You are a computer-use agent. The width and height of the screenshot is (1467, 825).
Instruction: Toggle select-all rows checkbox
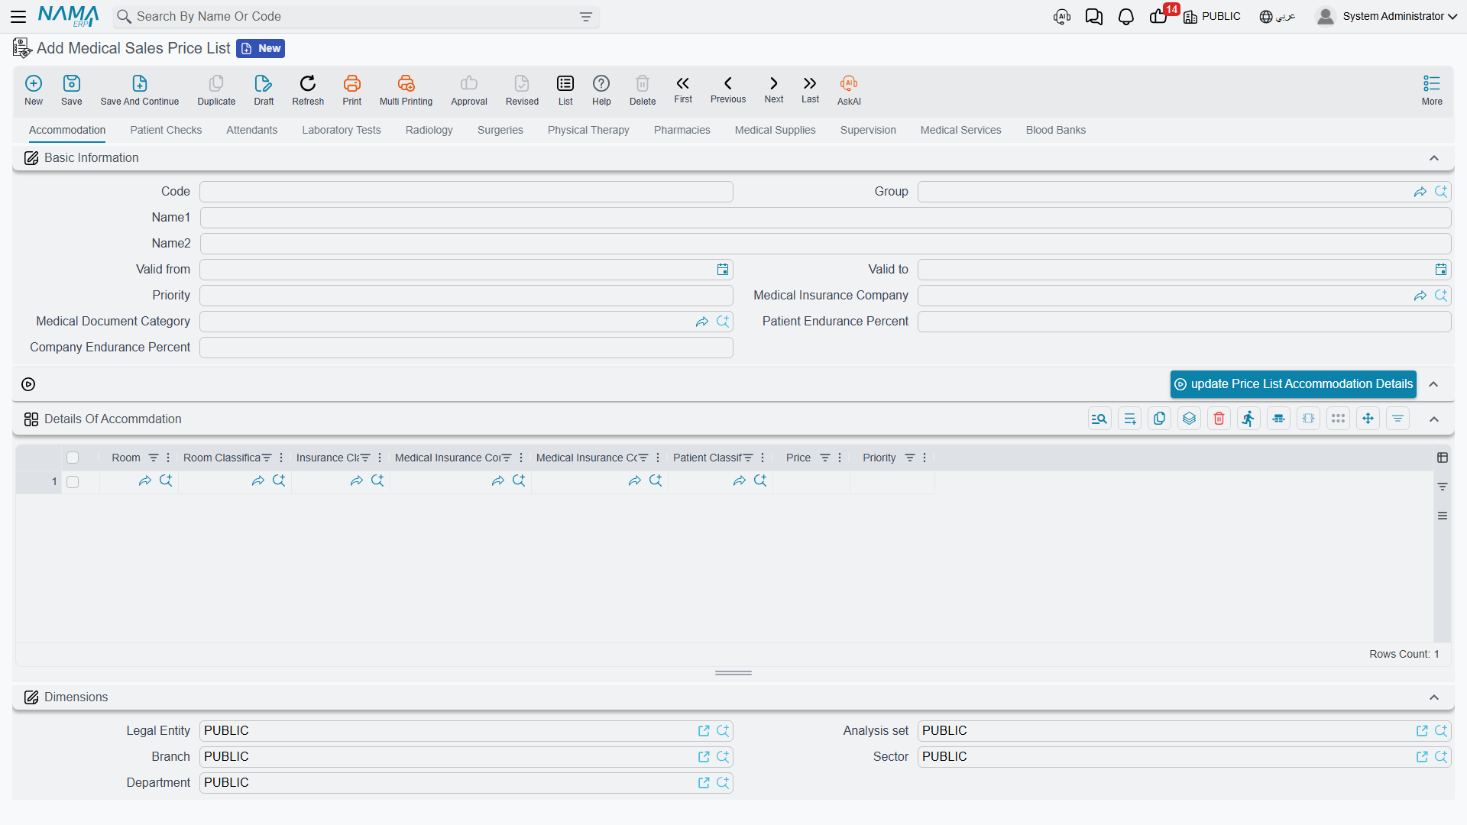point(73,458)
